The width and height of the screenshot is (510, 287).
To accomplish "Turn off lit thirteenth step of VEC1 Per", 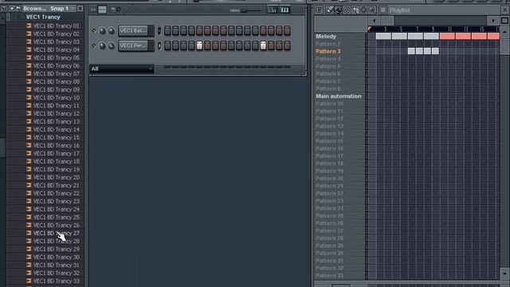I will (263, 45).
